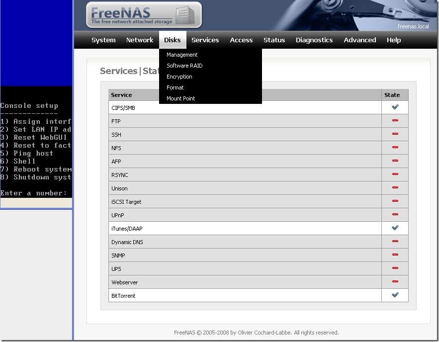Screen dimensions: 439x342
Task: Click the UPnP service name
Action: 118,216
